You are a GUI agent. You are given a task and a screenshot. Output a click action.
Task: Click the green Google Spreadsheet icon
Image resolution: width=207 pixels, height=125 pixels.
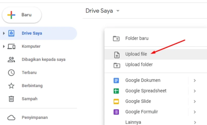tap(116, 91)
